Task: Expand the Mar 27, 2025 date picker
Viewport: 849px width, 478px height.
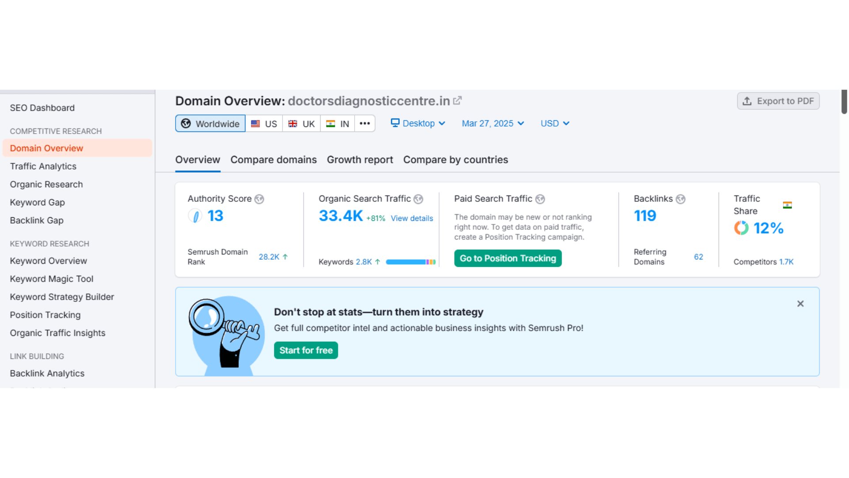Action: [x=493, y=123]
